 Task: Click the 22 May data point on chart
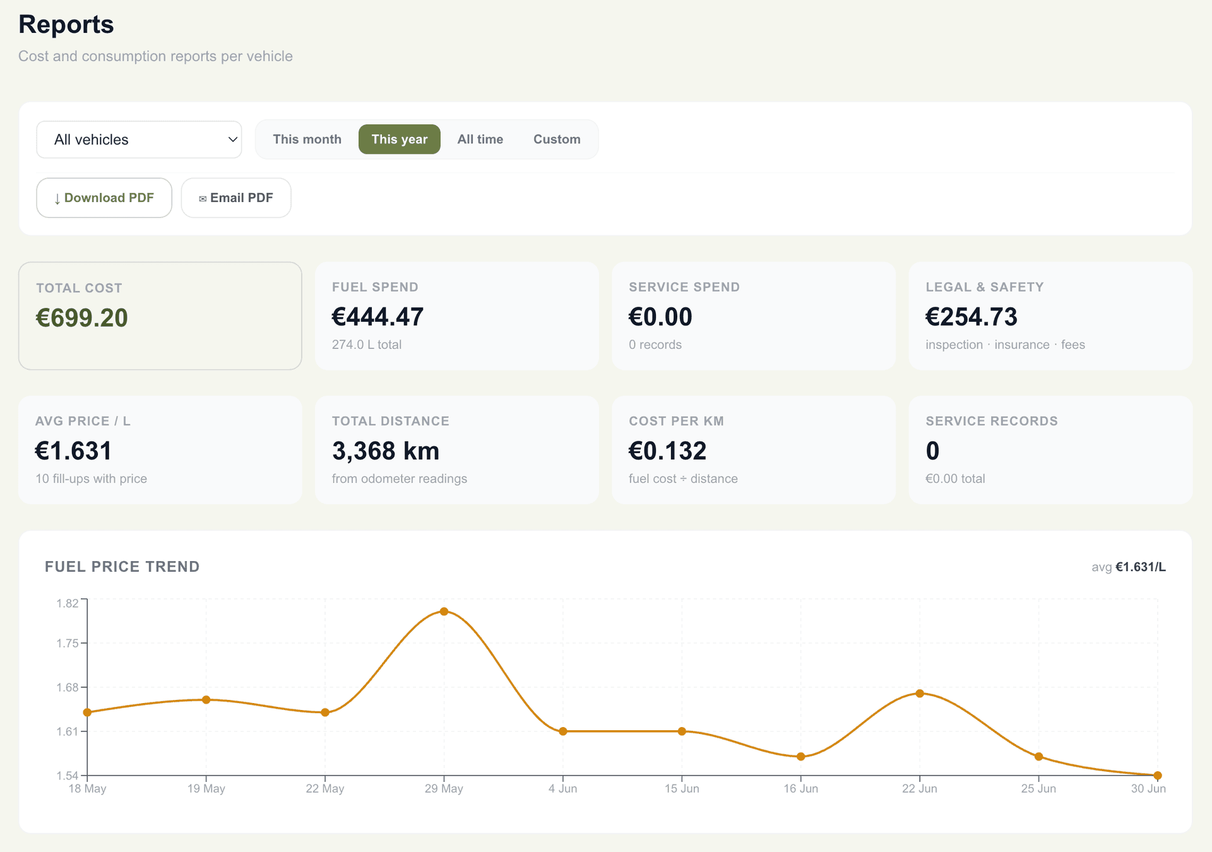click(325, 713)
